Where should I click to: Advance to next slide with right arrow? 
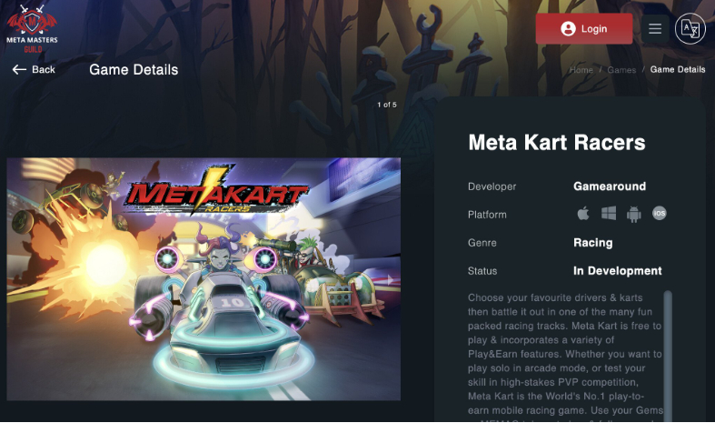[390, 279]
